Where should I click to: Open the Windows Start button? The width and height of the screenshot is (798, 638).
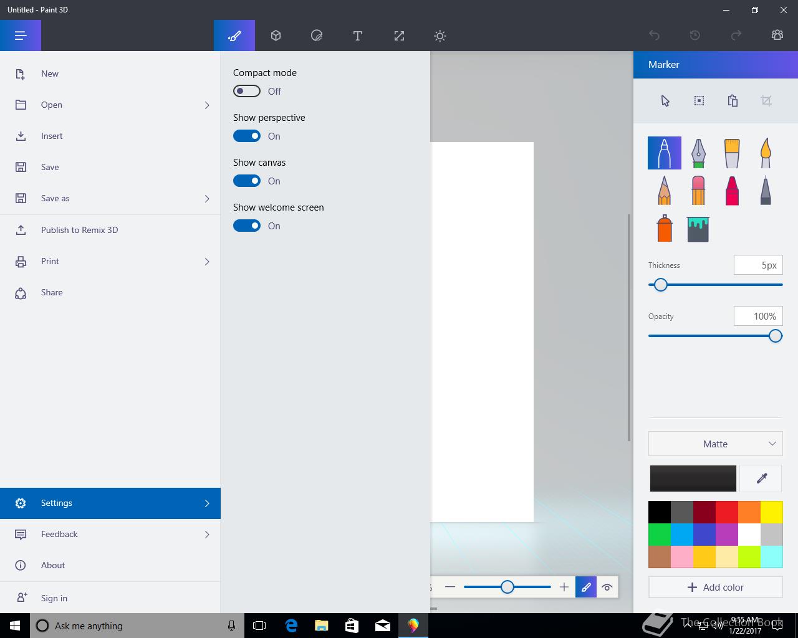pos(15,626)
